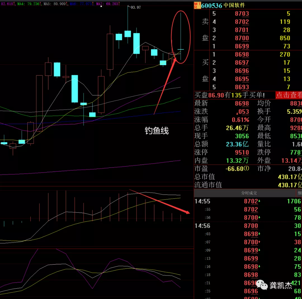This screenshot has width=302, height=299.
Task: Click the 涨幅 value 0.61%
Action: [x=240, y=120]
